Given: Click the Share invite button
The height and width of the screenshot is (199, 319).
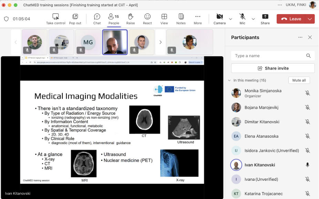Looking at the screenshot, I should click(x=273, y=68).
